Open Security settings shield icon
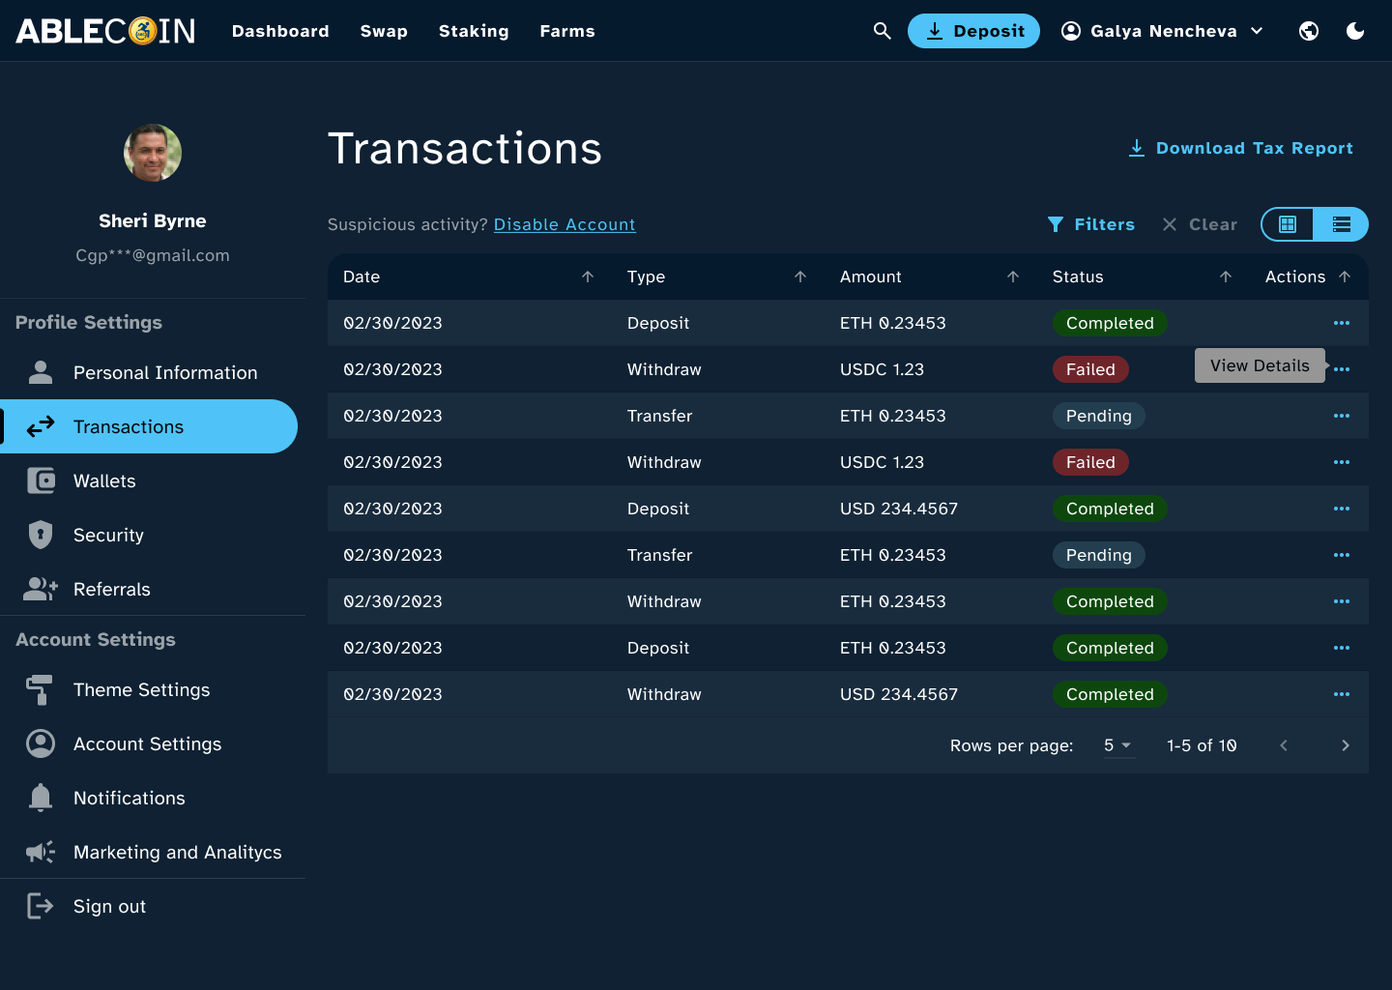Image resolution: width=1392 pixels, height=990 pixels. (x=41, y=535)
